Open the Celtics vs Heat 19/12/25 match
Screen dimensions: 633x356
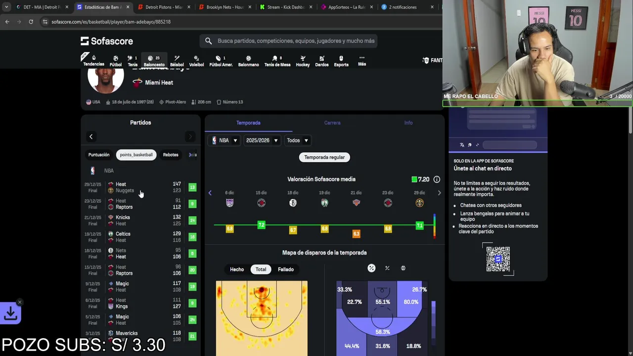(x=140, y=237)
